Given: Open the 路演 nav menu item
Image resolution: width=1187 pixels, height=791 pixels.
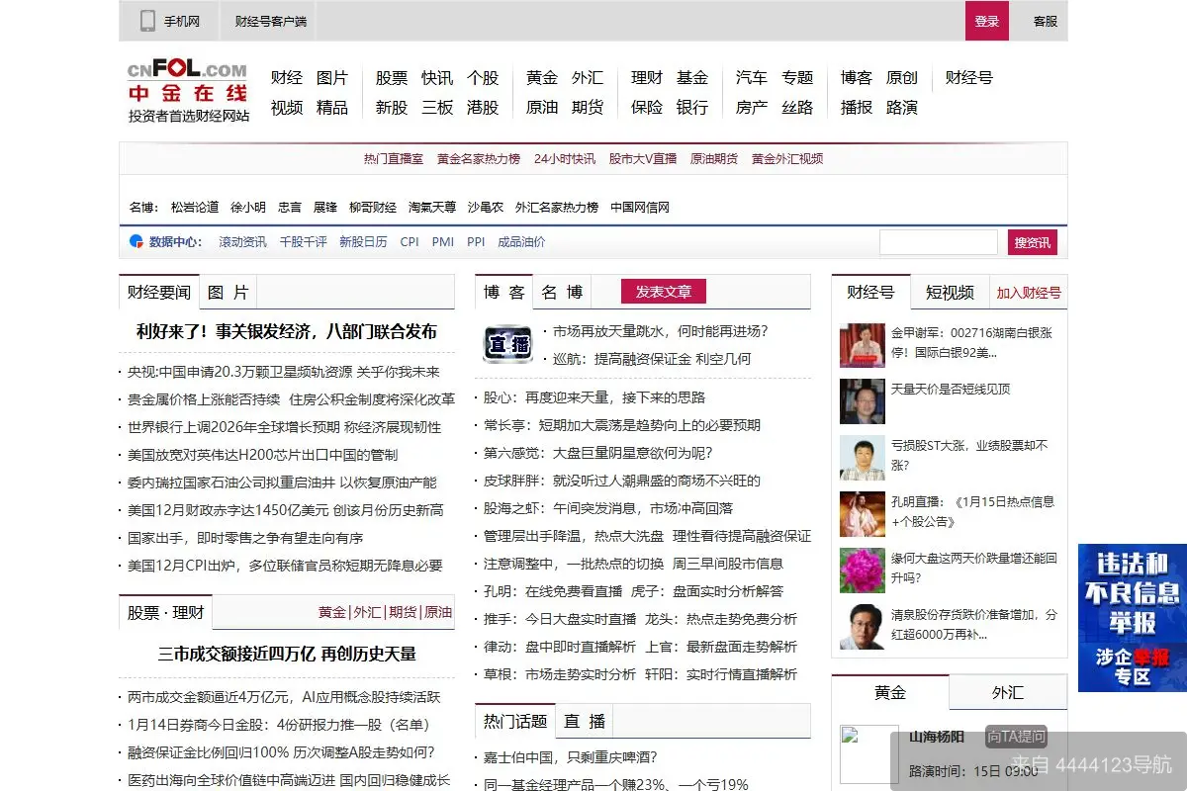Looking at the screenshot, I should [902, 107].
